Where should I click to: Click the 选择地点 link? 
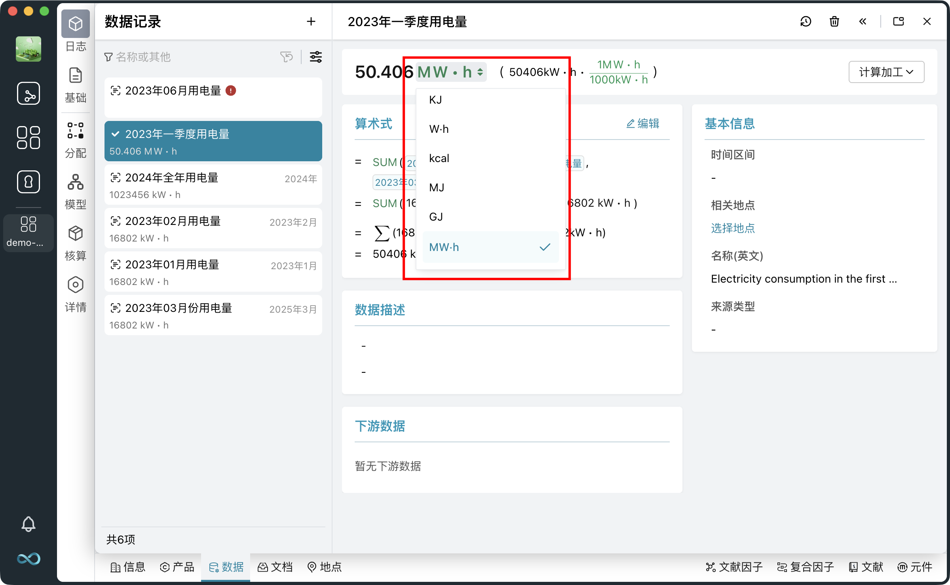(733, 228)
